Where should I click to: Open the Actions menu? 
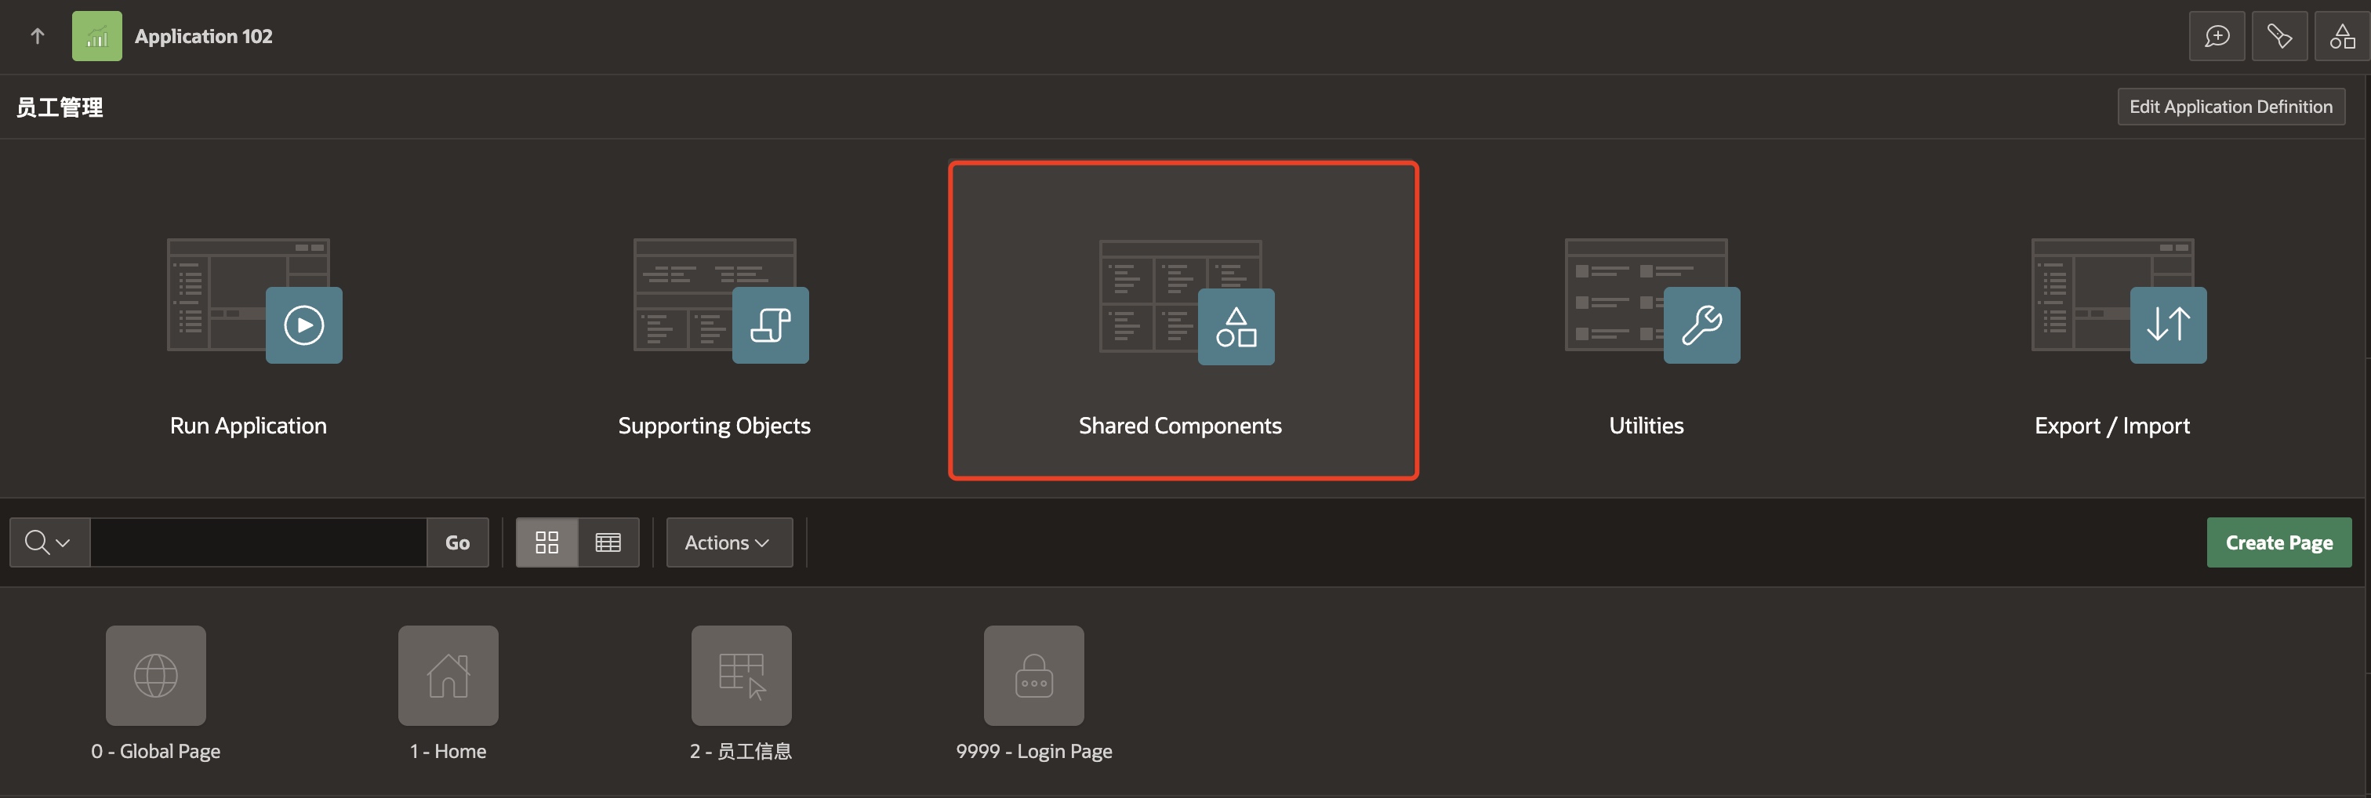click(728, 542)
